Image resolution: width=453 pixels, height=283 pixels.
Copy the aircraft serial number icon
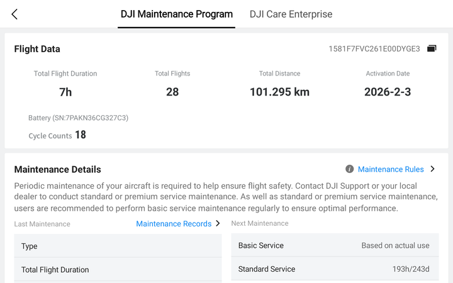(x=432, y=48)
